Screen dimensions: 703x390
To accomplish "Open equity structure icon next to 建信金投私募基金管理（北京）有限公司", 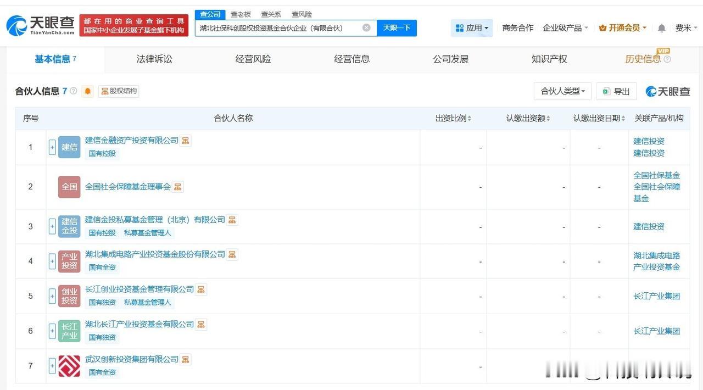I will (232, 220).
